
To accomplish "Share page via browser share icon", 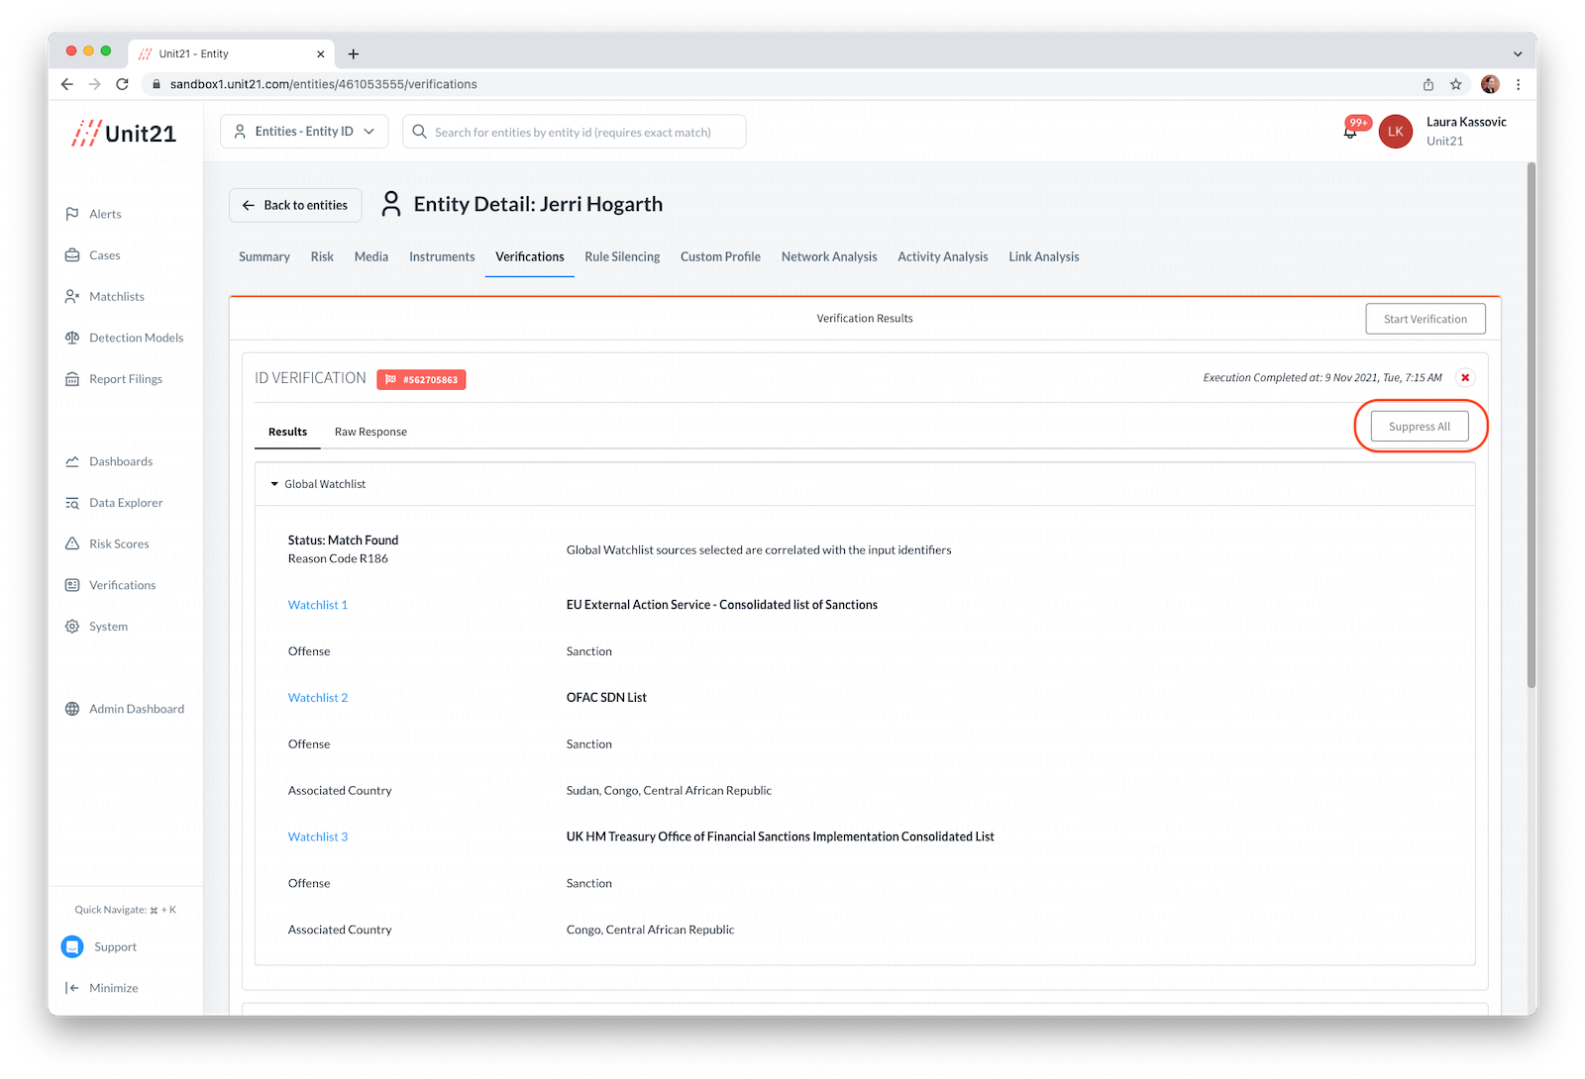I will tap(1428, 84).
